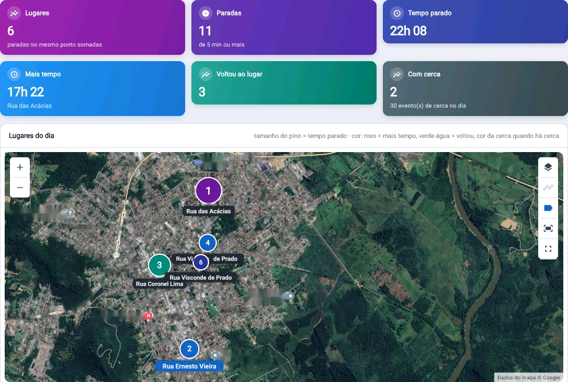568x382 pixels.
Task: Click the icon on the Voltou ao lugar card
Action: 206,74
